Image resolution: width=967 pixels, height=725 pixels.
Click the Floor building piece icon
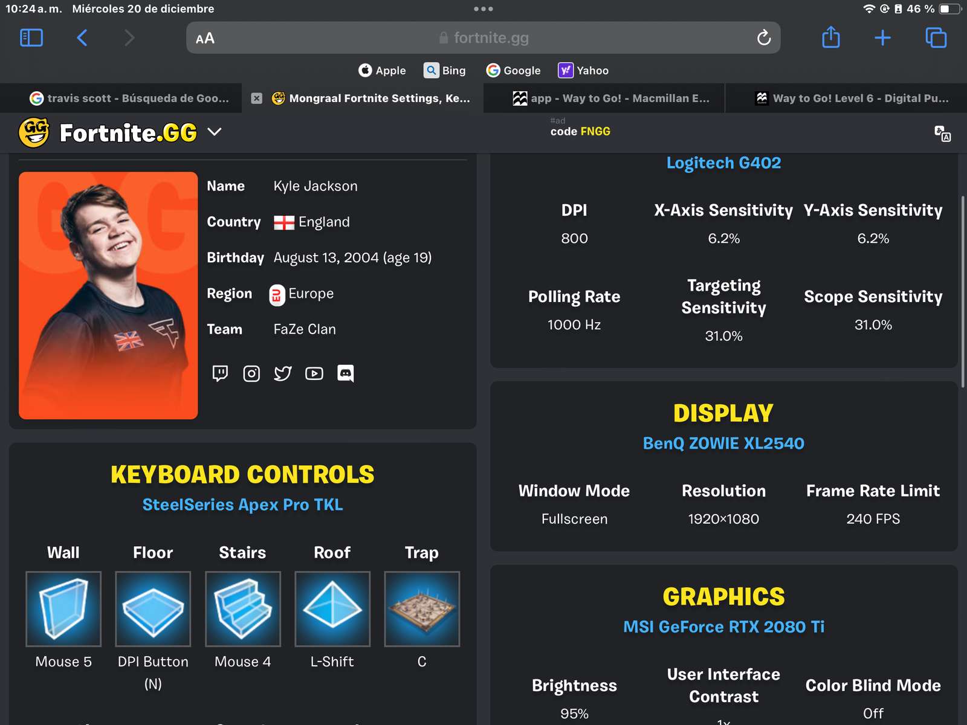point(153,609)
